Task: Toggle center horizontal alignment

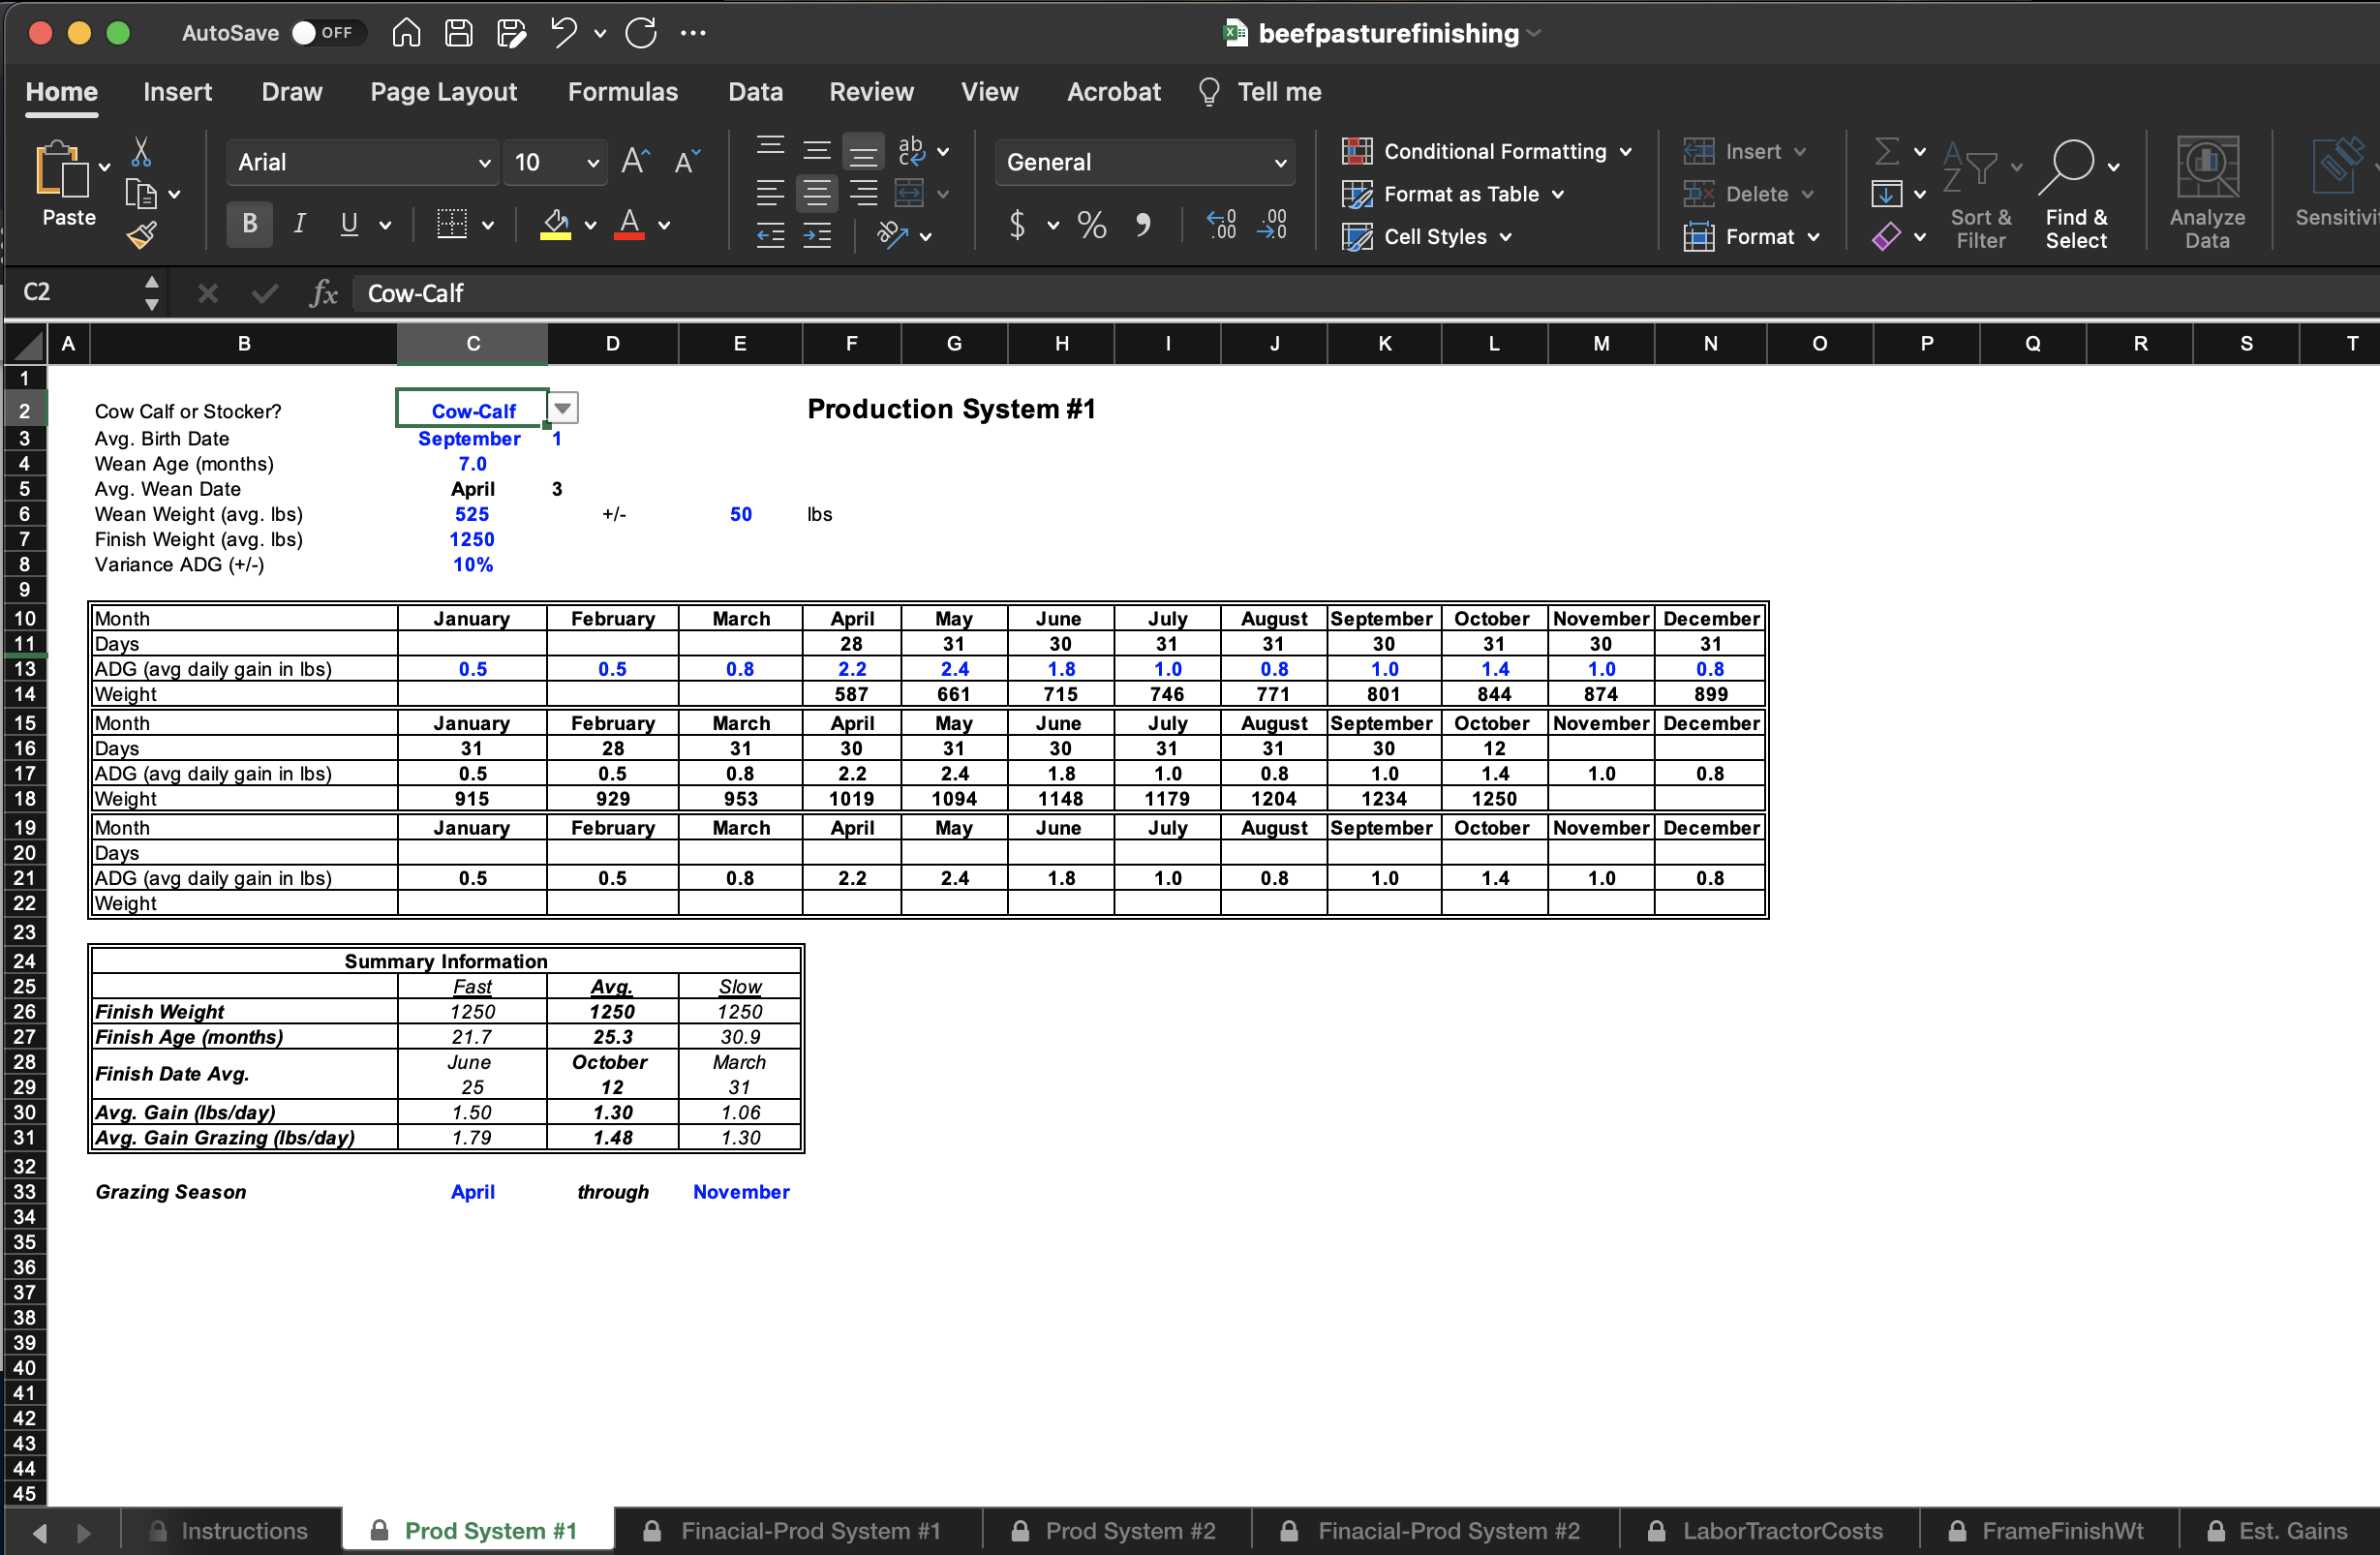Action: [x=817, y=193]
